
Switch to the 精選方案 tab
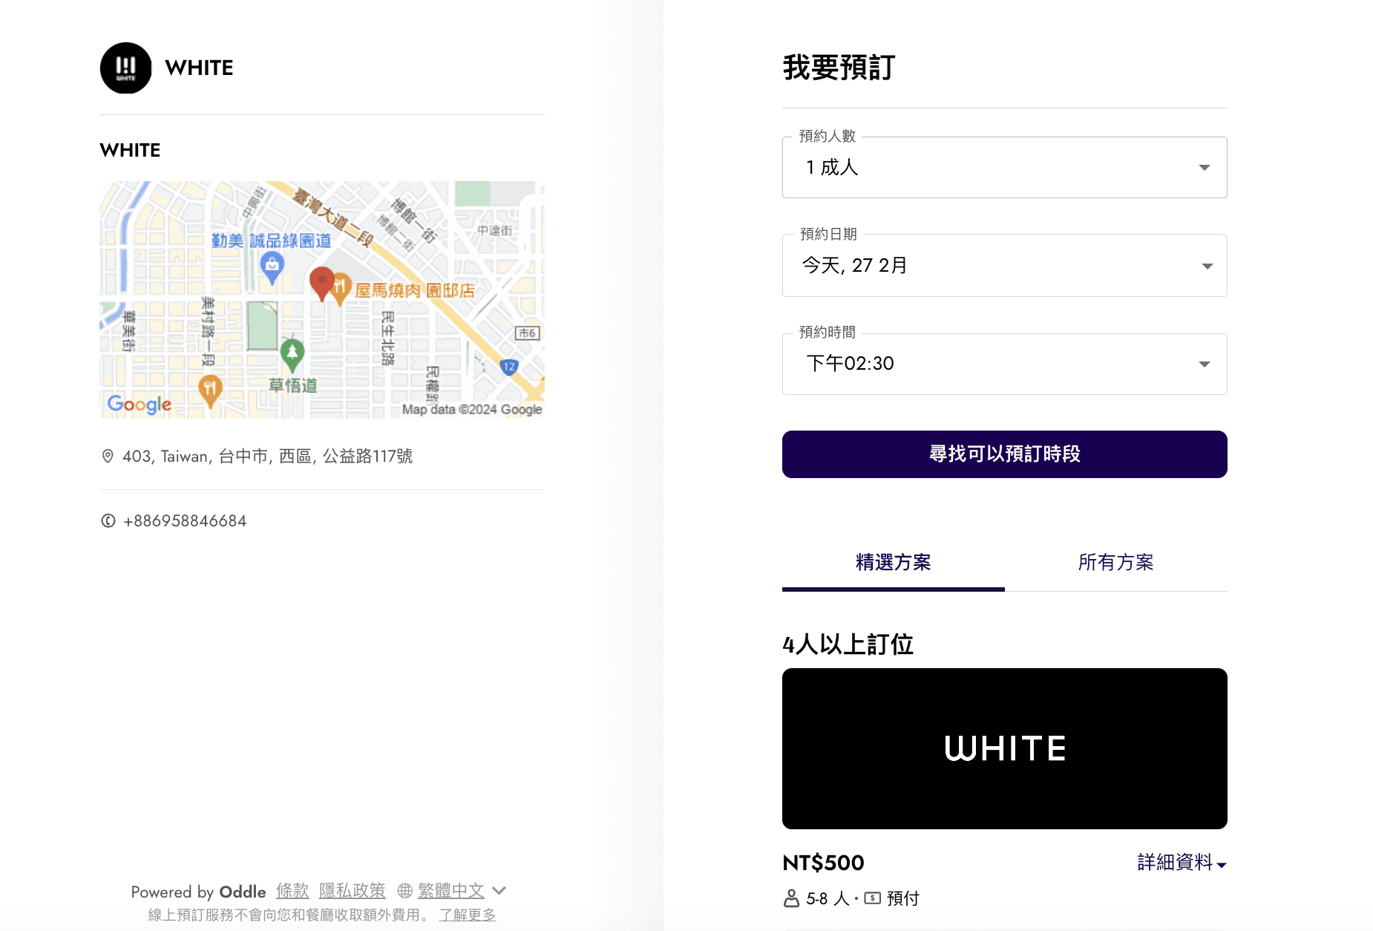coord(893,563)
